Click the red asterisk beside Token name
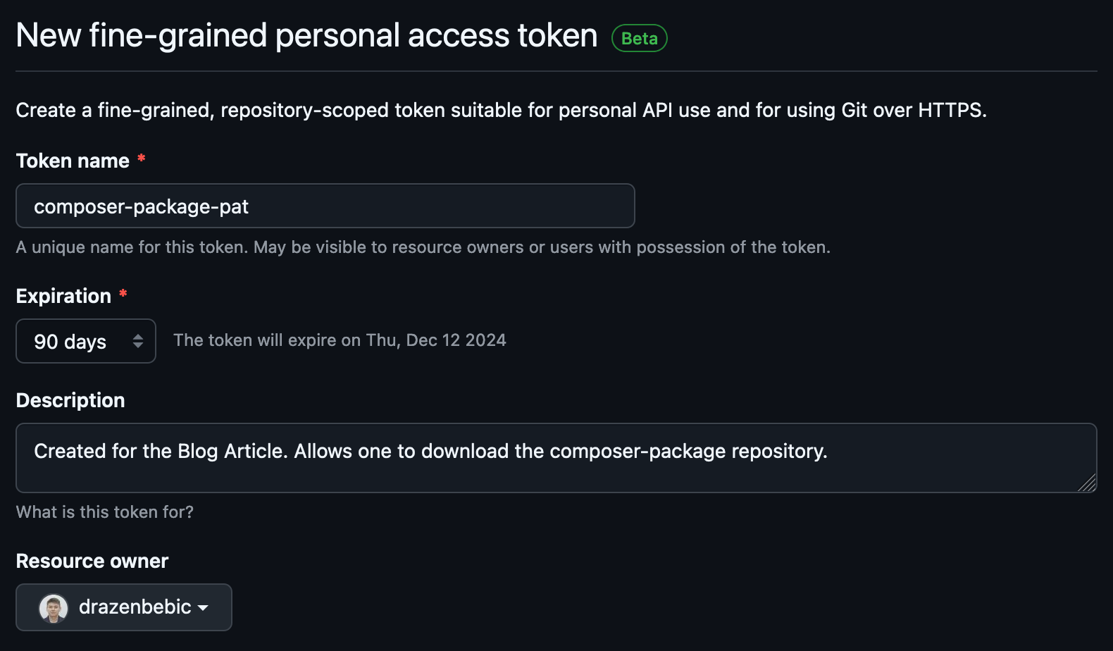 142,159
